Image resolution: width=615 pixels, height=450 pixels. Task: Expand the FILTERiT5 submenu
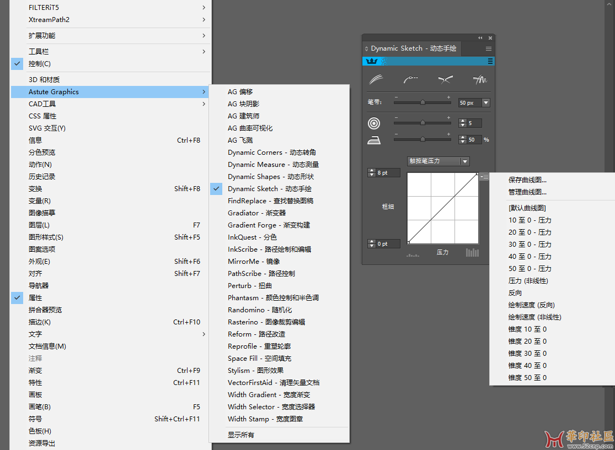tap(111, 8)
